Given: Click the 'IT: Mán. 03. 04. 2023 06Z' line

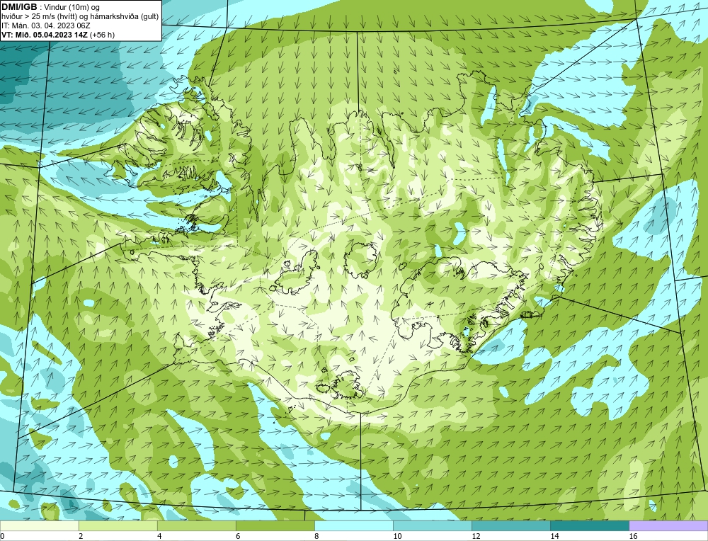Looking at the screenshot, I should (x=45, y=25).
